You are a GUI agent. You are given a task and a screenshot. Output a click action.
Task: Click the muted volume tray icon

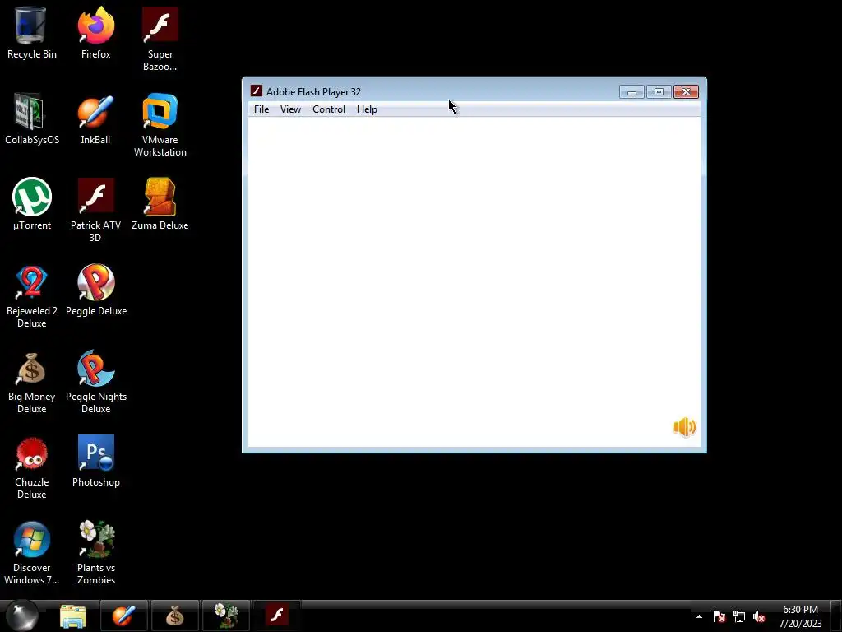(759, 616)
